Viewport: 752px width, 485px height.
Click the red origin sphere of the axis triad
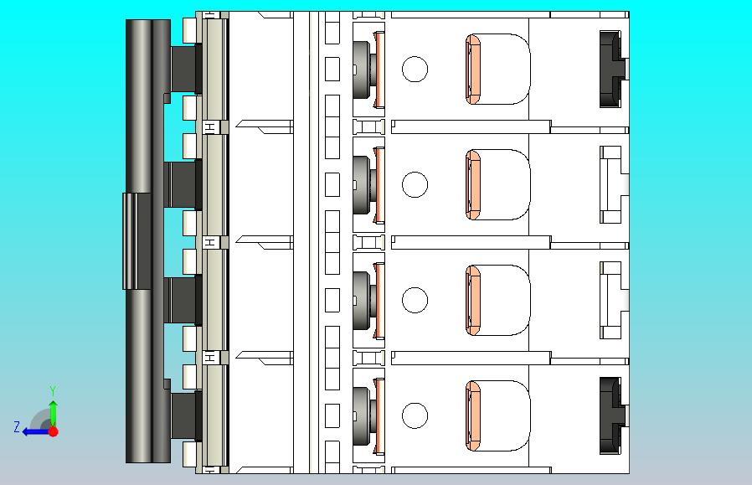[x=54, y=431]
